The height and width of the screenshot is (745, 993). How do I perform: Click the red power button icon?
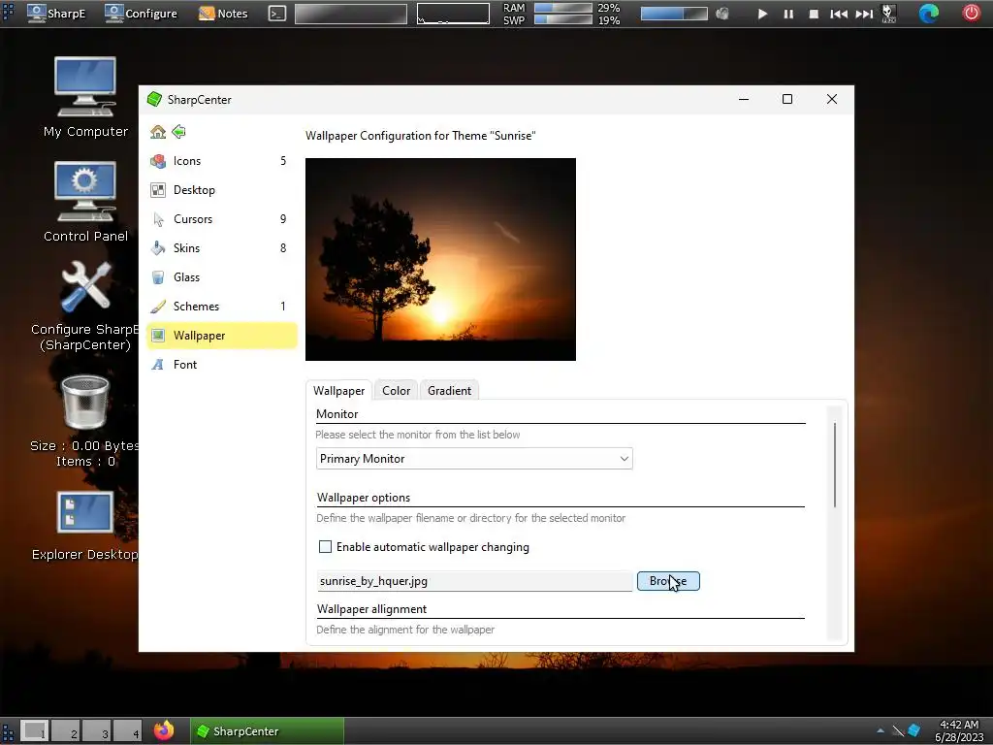tap(971, 14)
